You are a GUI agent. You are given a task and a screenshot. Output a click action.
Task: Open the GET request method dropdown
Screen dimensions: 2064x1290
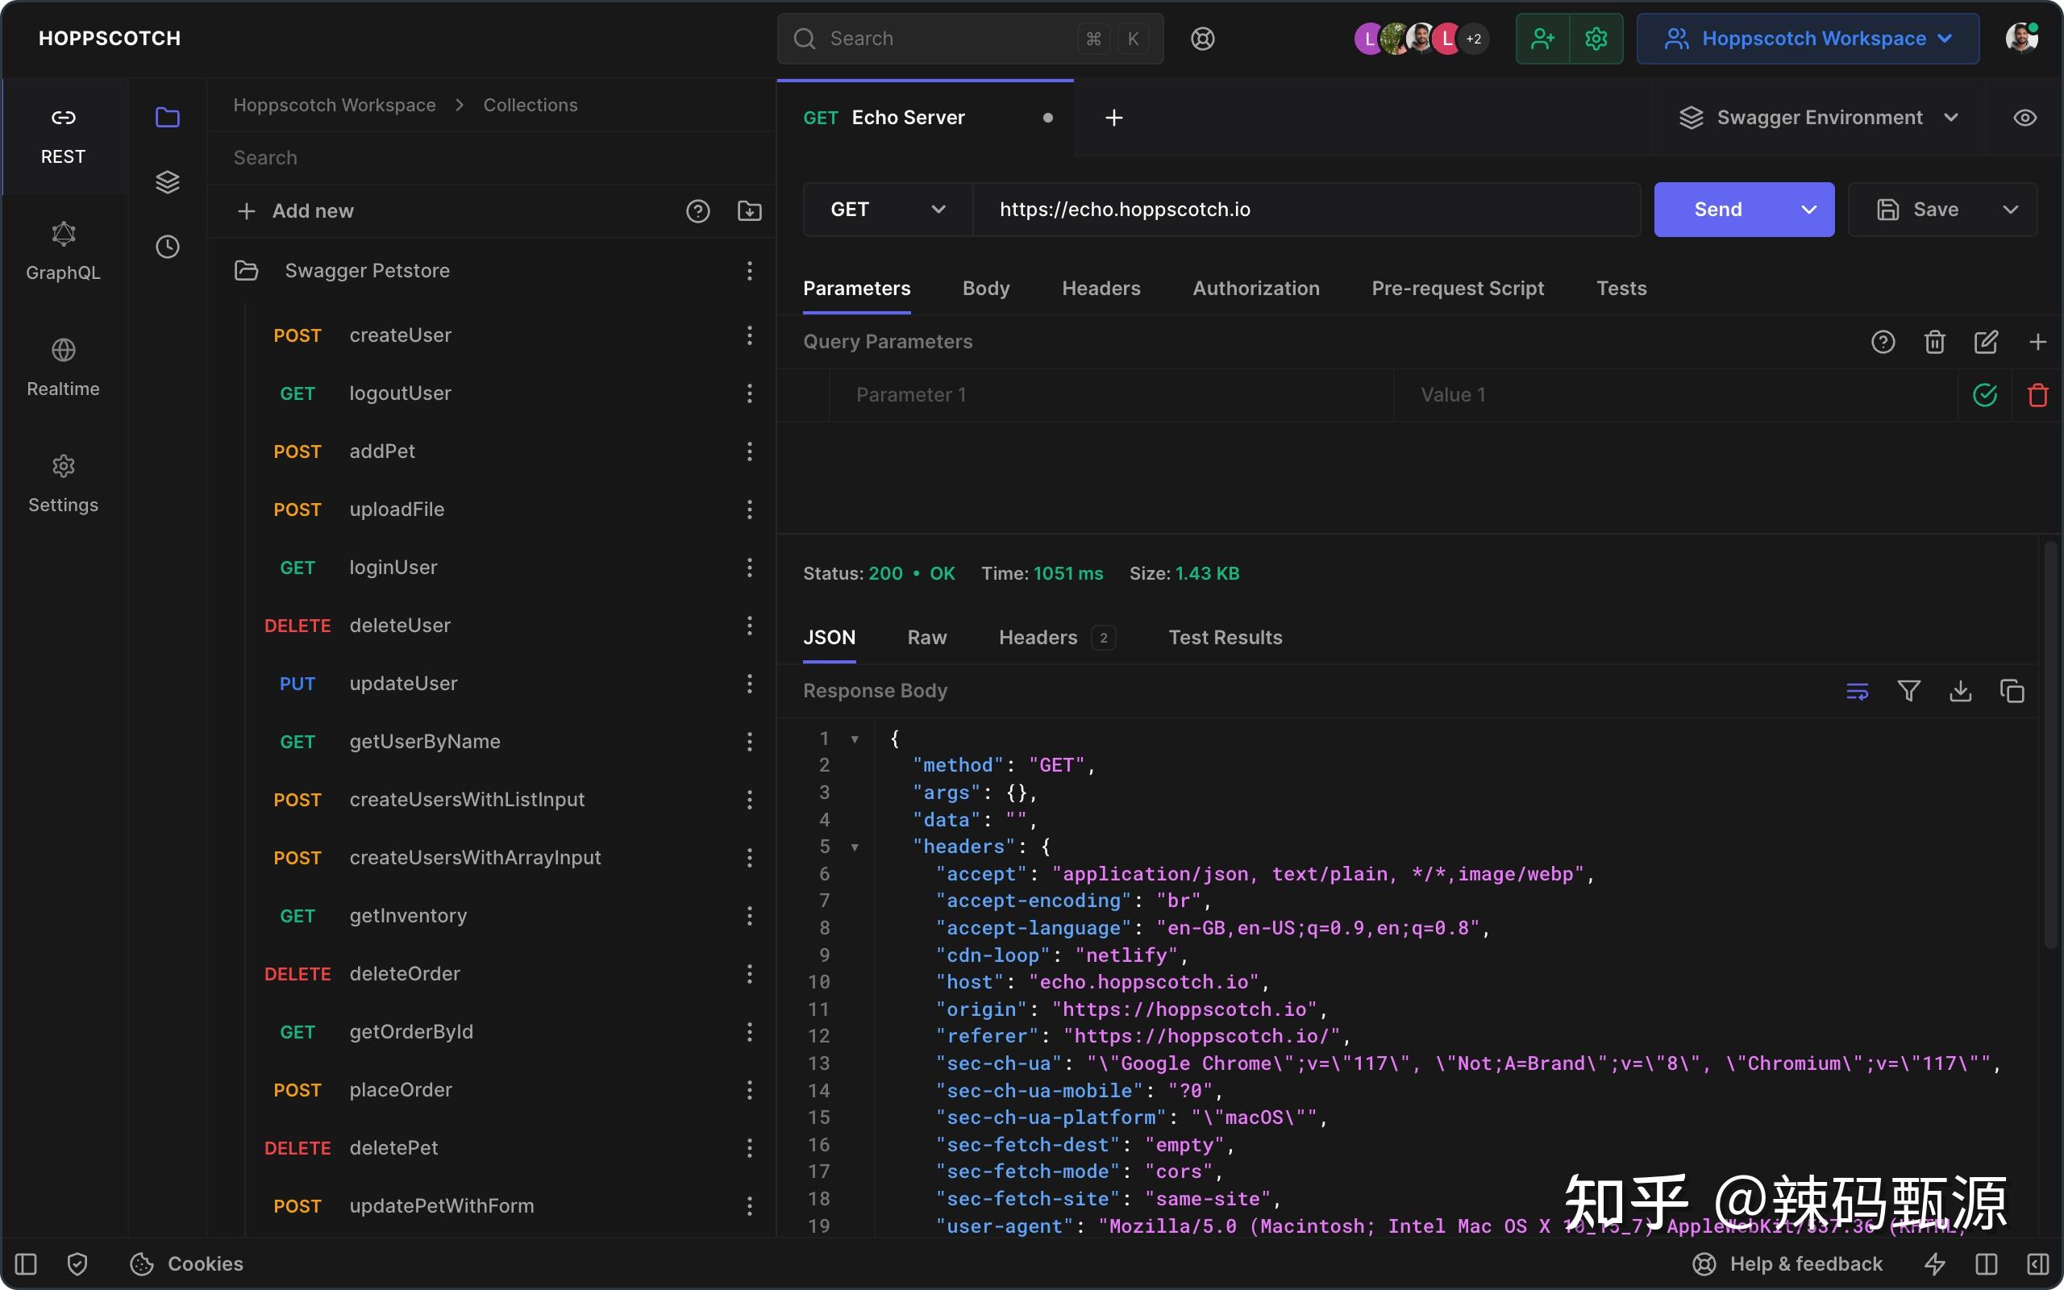pyautogui.click(x=885, y=209)
